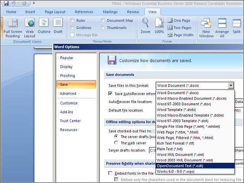The height and width of the screenshot is (183, 244).
Task: Go to Trust Center category
Action: point(76,121)
